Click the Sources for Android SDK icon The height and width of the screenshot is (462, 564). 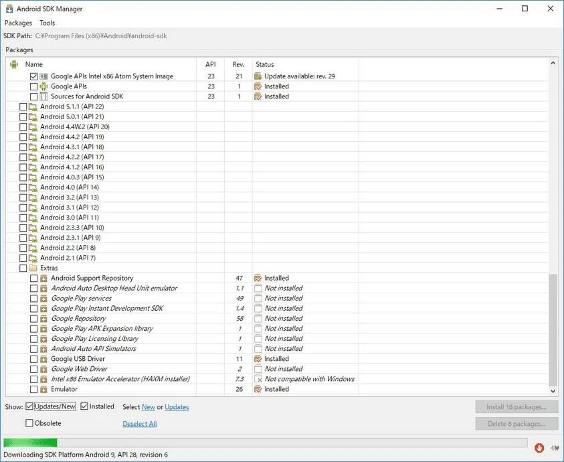pyautogui.click(x=43, y=96)
